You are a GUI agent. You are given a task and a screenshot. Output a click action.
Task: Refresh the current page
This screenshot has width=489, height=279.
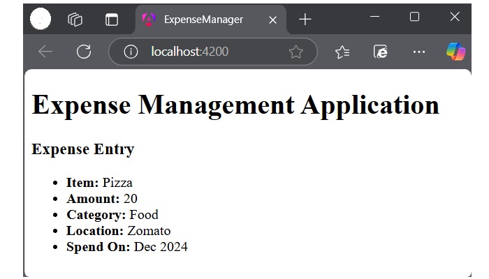point(84,52)
